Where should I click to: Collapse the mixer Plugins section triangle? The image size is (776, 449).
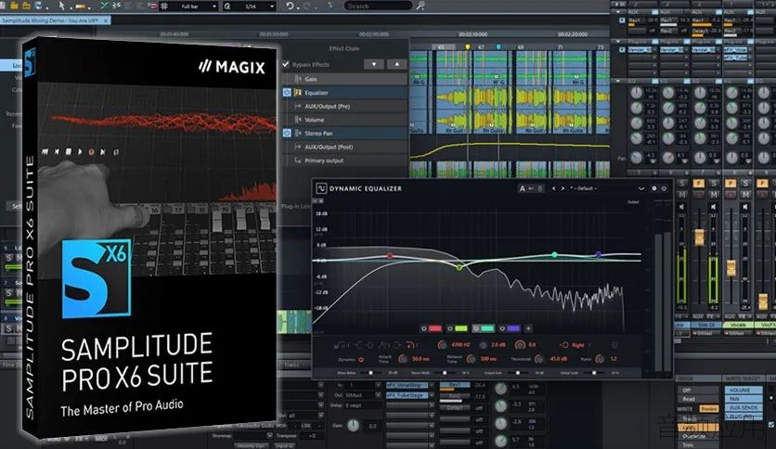pos(618,42)
